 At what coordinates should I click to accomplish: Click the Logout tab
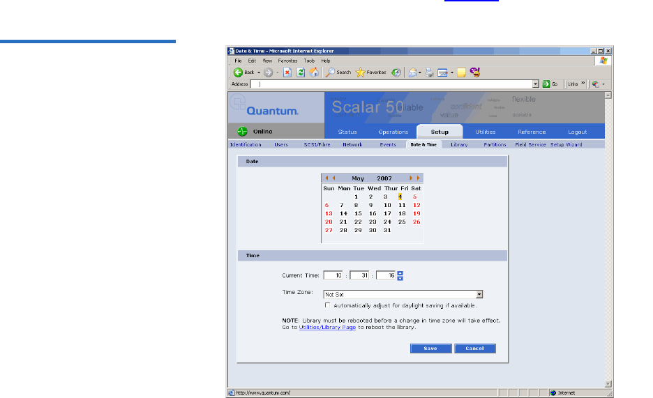click(577, 132)
